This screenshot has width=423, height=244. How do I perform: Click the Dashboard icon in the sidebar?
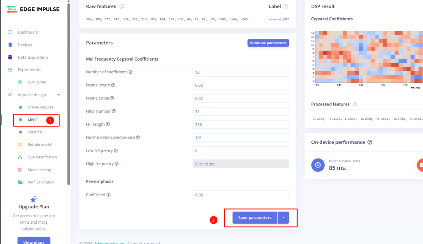click(x=10, y=32)
